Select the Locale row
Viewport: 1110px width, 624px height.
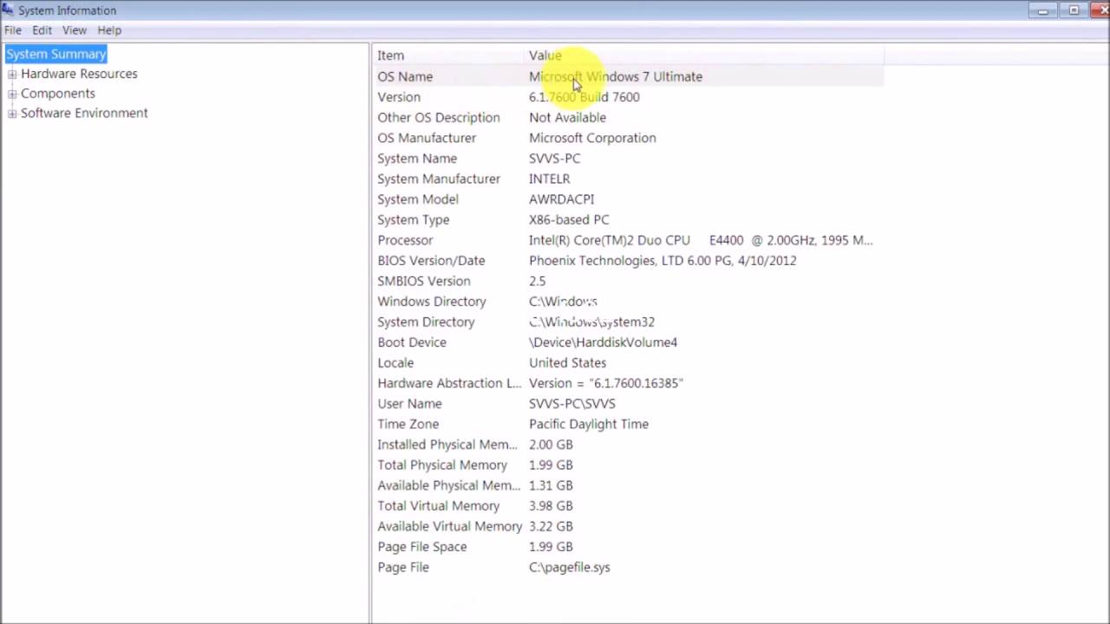tap(629, 363)
